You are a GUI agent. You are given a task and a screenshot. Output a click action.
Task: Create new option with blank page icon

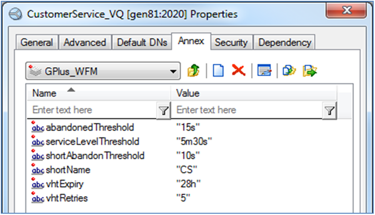pyautogui.click(x=218, y=71)
